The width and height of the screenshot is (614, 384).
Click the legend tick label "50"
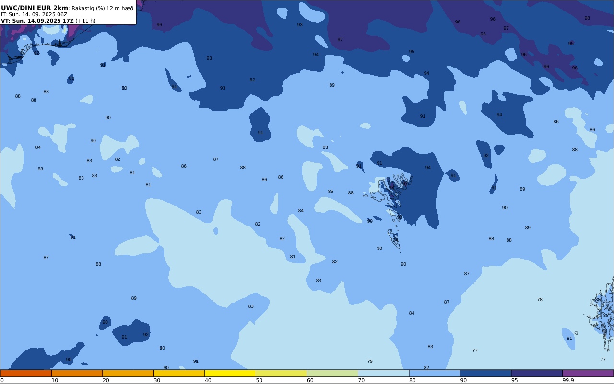[259, 380]
